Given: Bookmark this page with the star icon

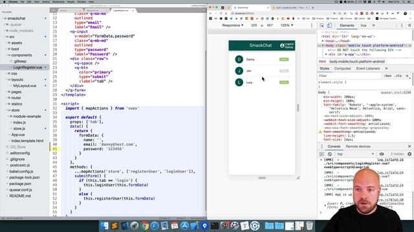Looking at the screenshot, I should [x=345, y=13].
